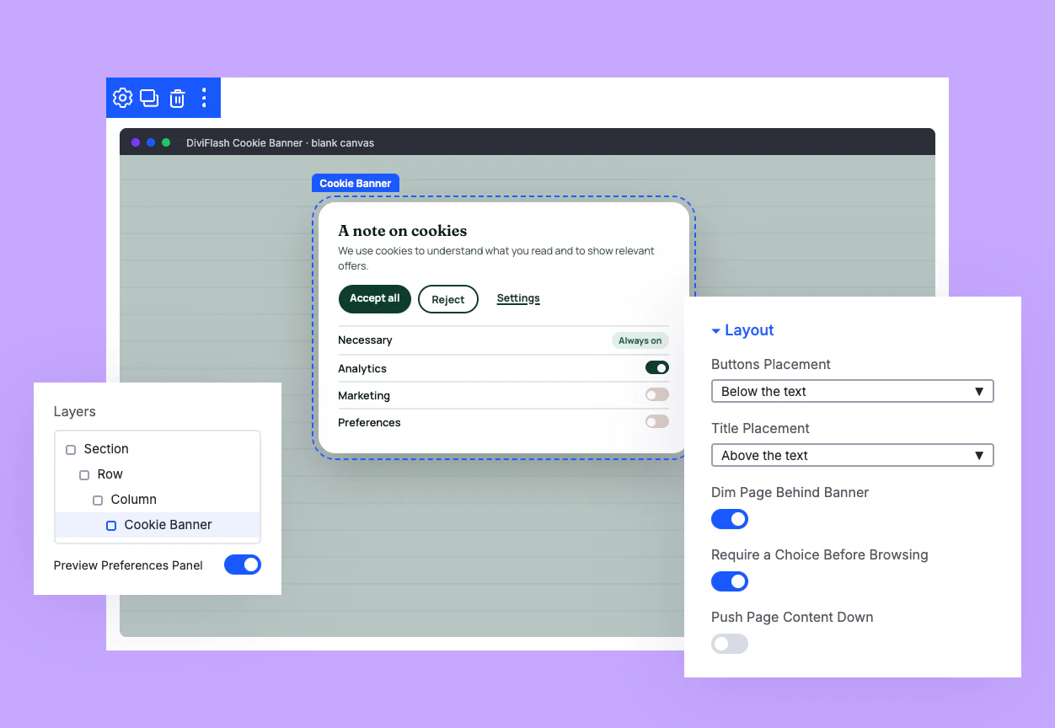This screenshot has width=1055, height=728.
Task: Click the Cookie Banner layer square icon
Action: click(111, 526)
